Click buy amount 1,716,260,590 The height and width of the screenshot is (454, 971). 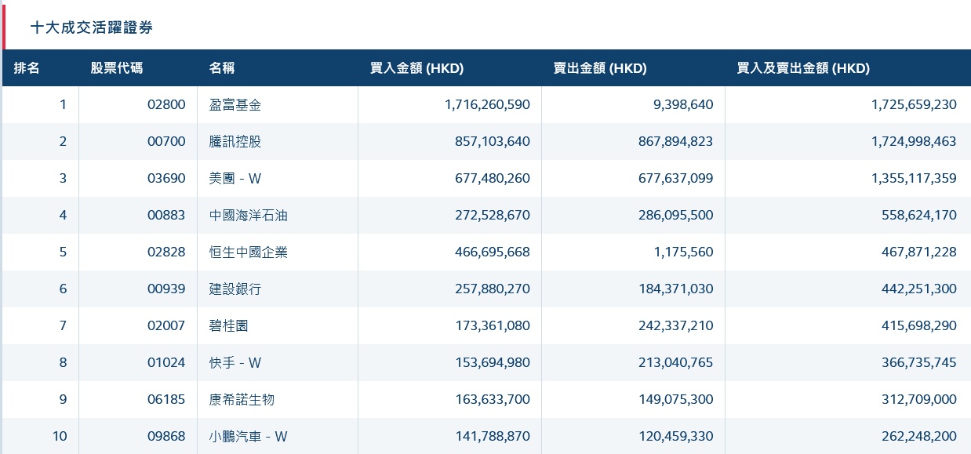point(487,104)
